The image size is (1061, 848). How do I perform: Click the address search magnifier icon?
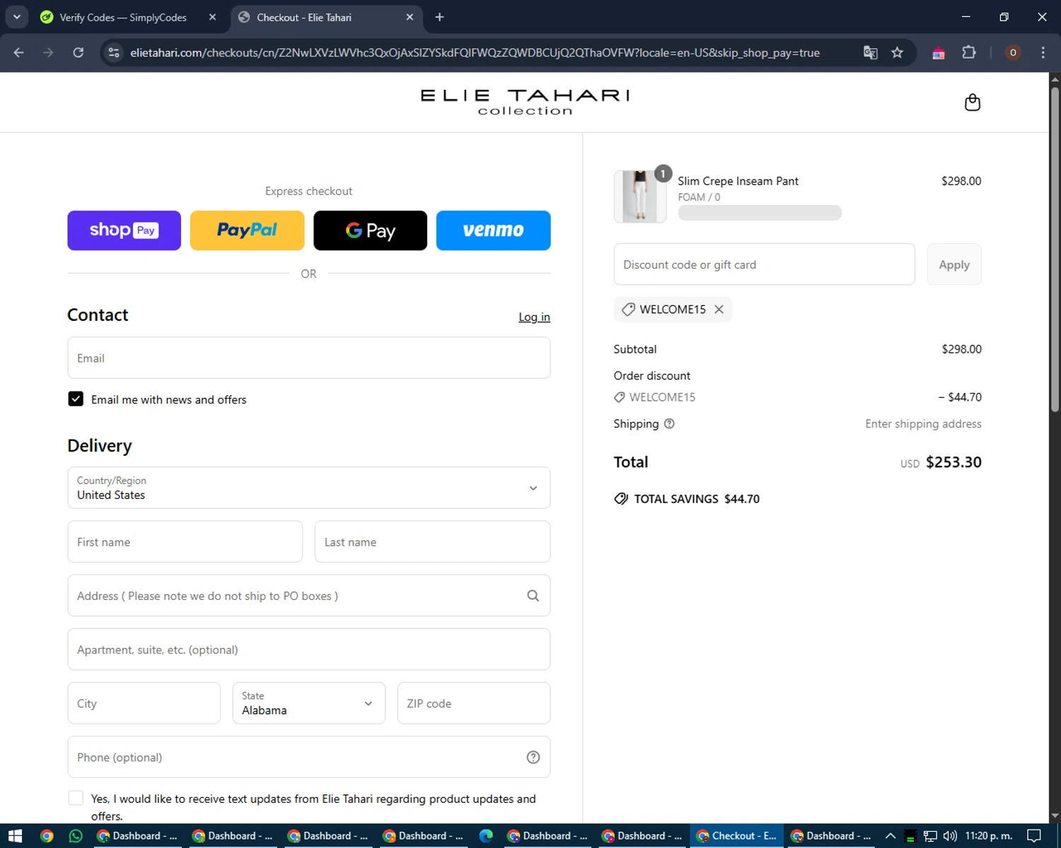533,596
